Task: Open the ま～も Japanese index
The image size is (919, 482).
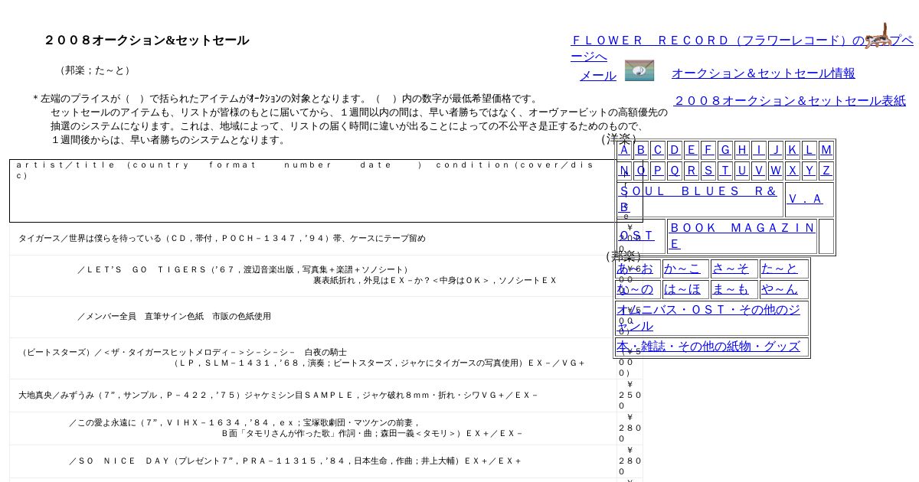Action: point(731,289)
